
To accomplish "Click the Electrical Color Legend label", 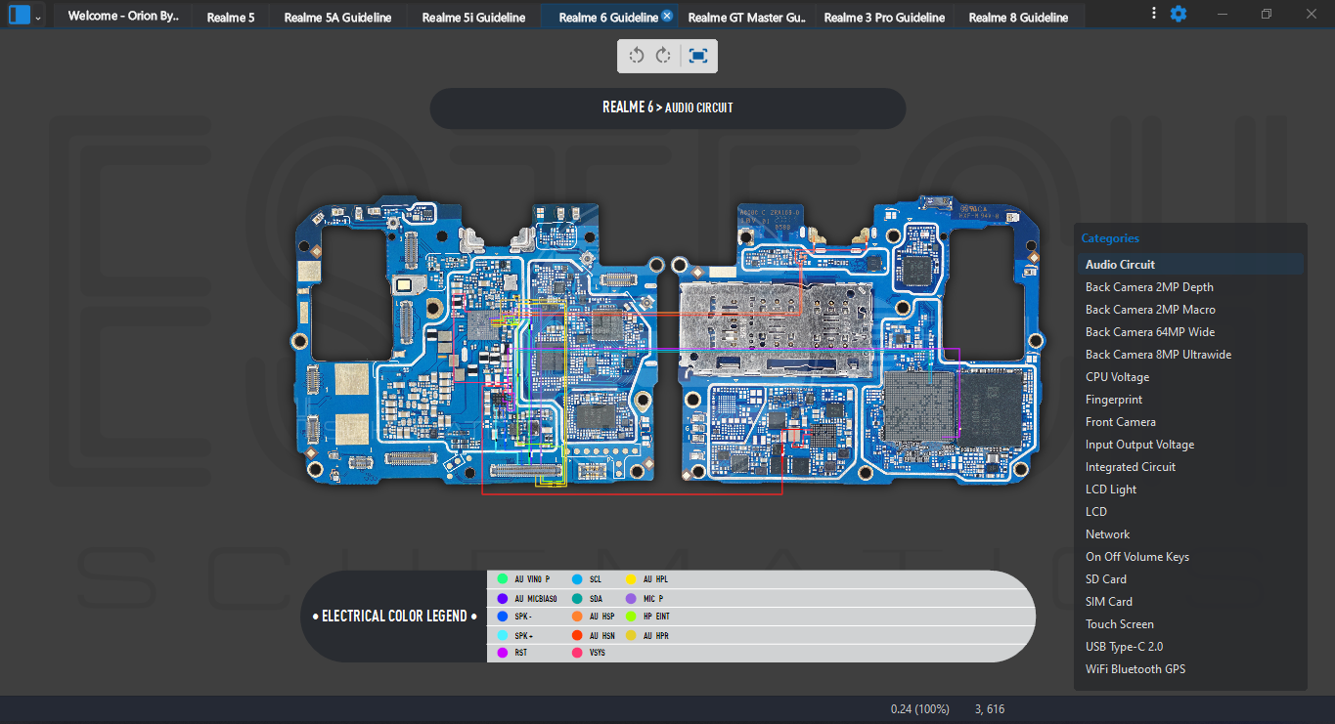I will pyautogui.click(x=394, y=617).
